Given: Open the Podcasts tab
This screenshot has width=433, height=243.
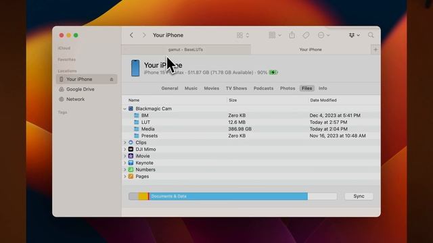Looking at the screenshot, I should [x=263, y=88].
